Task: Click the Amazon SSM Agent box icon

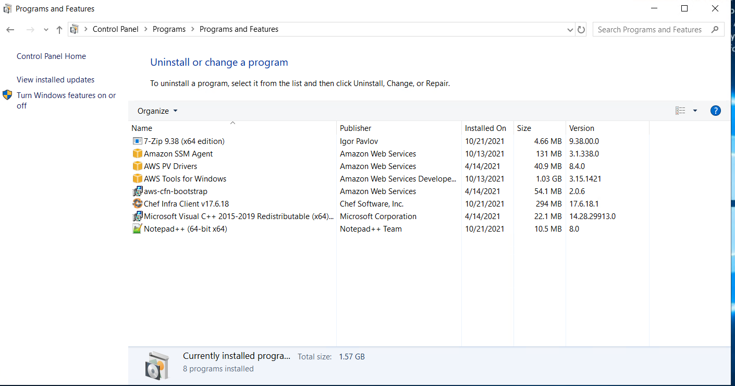Action: coord(137,154)
